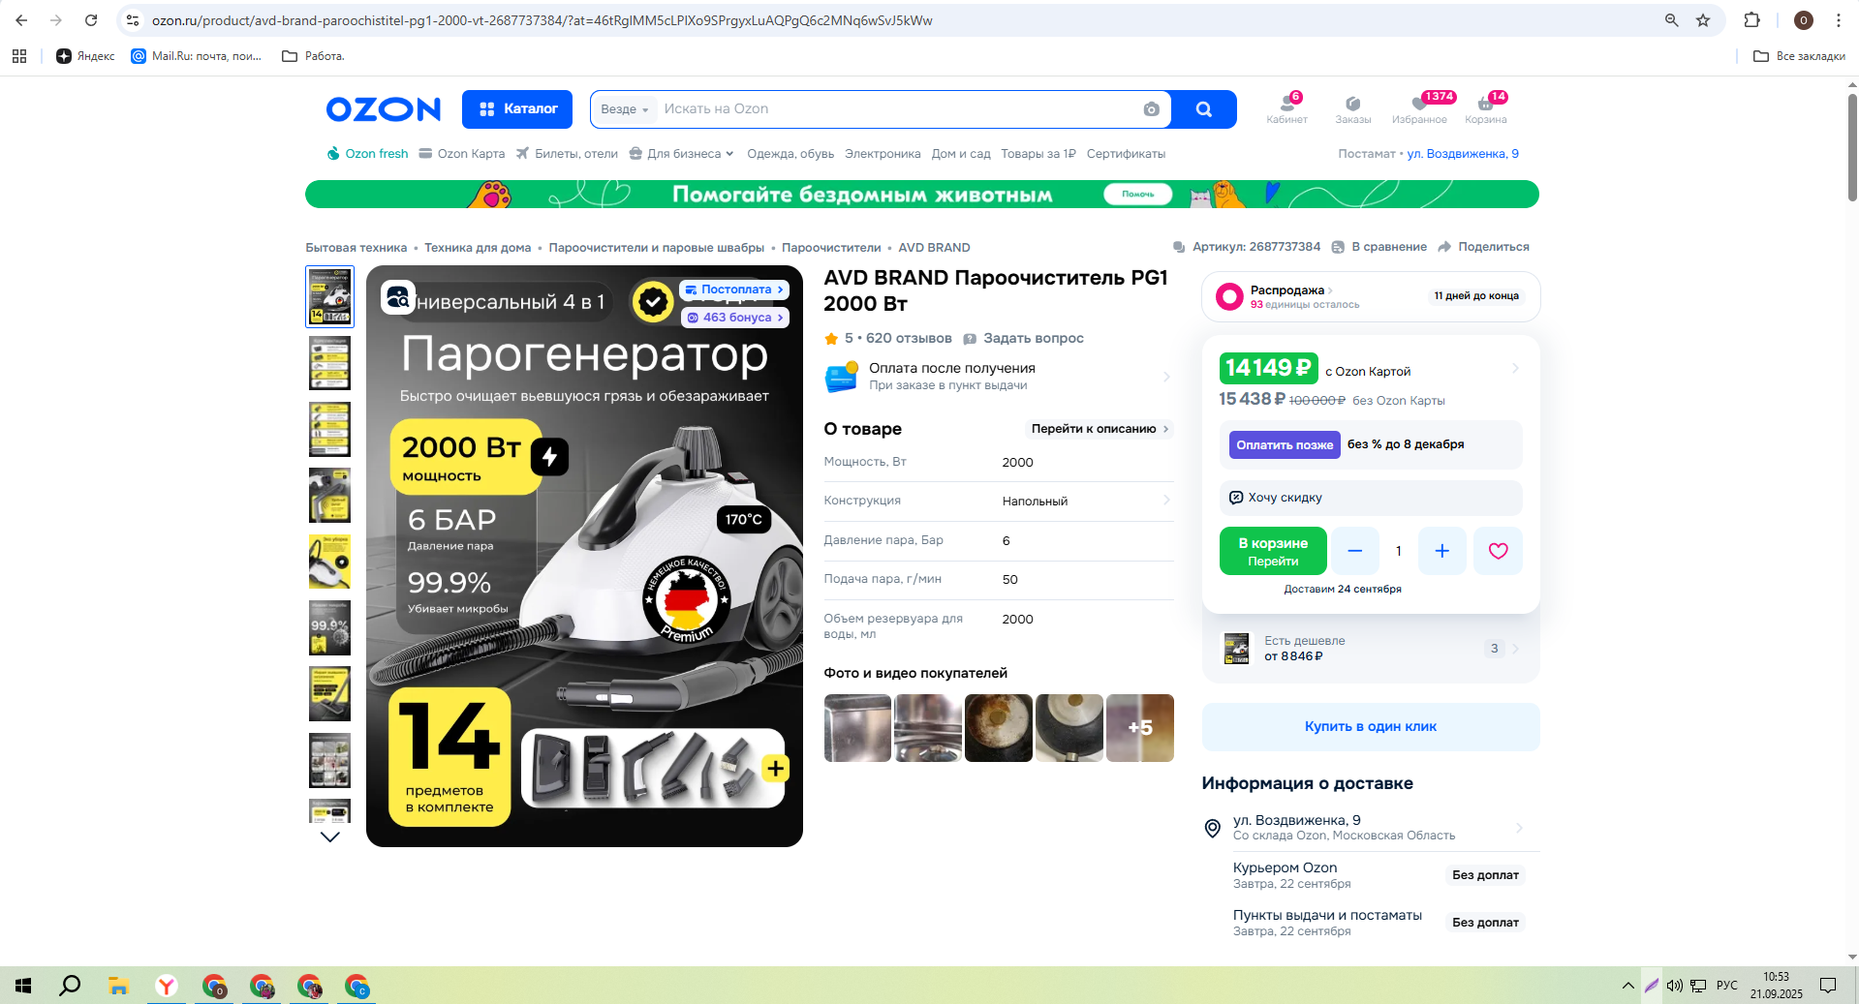
Task: Open the Одежда, обувь category
Action: 790,154
